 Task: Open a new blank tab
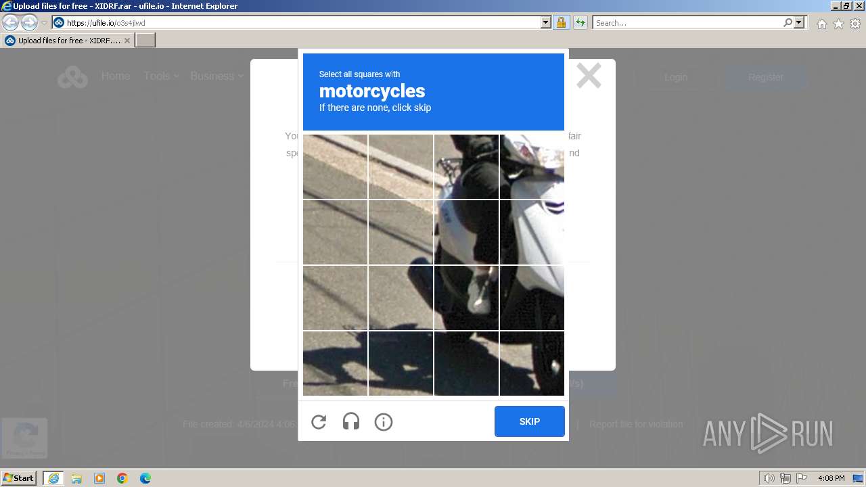click(x=145, y=41)
